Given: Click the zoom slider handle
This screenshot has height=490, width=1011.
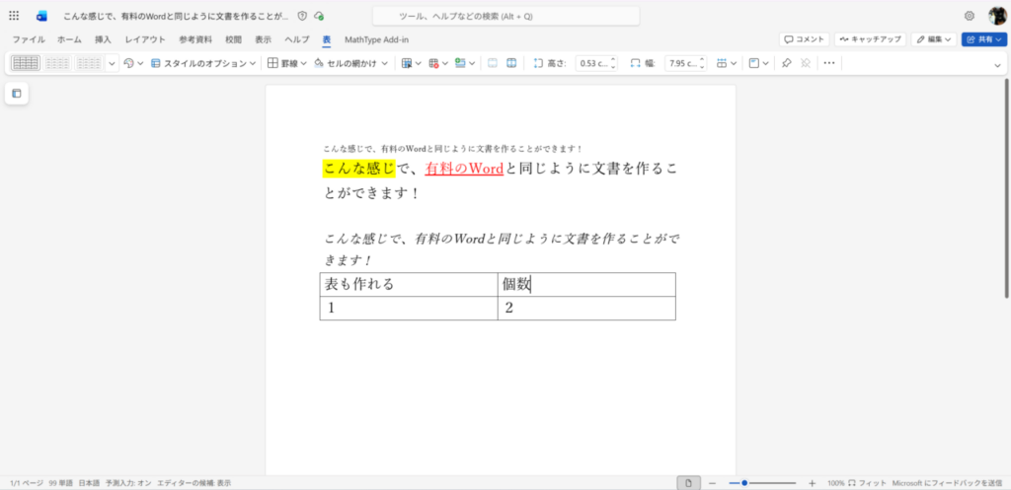Looking at the screenshot, I should [x=743, y=483].
